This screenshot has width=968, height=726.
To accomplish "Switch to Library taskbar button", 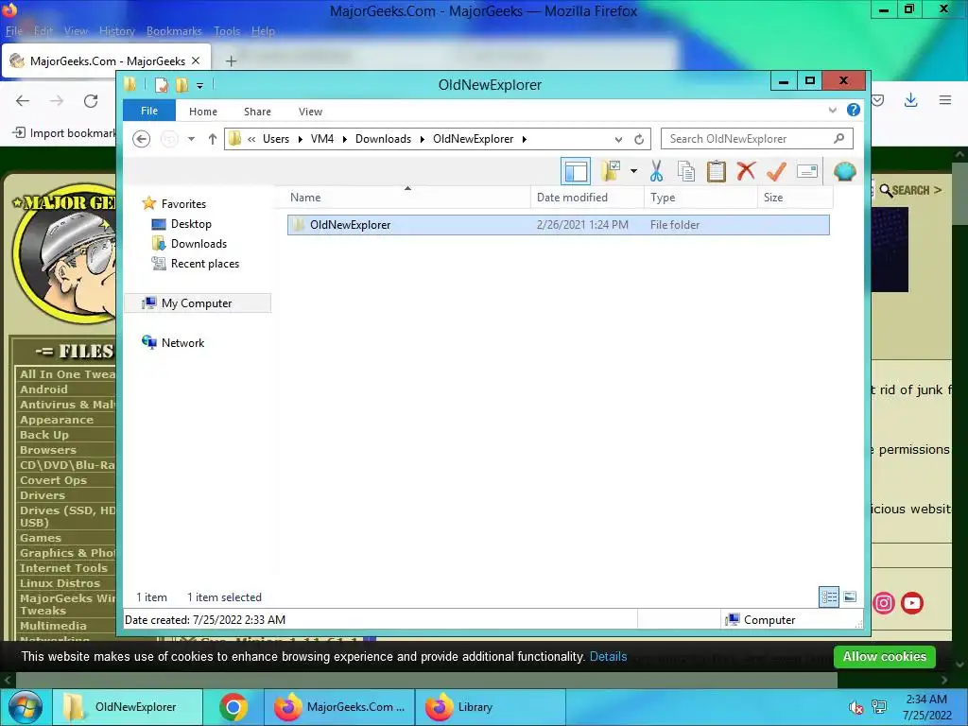I will click(491, 707).
